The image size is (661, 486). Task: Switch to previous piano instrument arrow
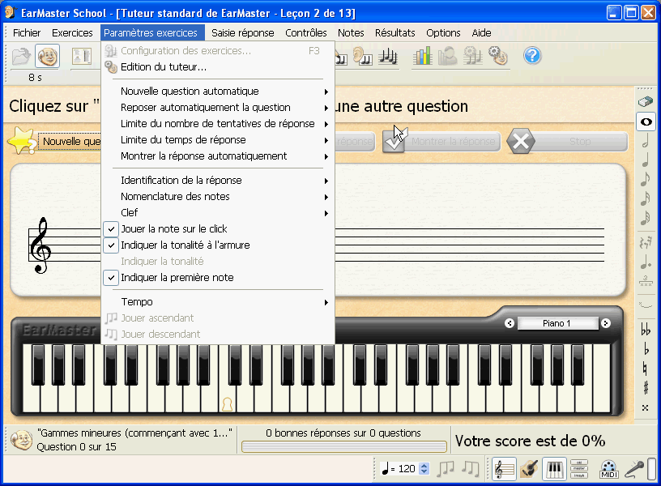pos(510,323)
